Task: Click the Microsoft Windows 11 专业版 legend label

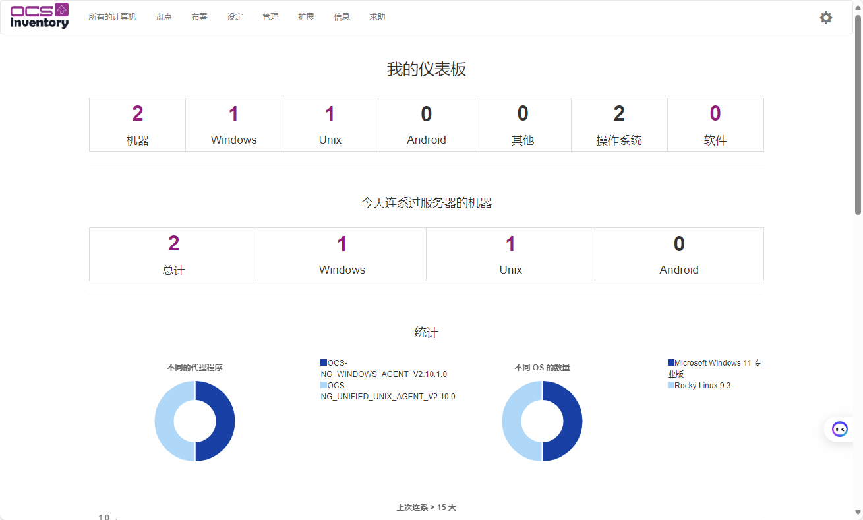Action: click(715, 368)
